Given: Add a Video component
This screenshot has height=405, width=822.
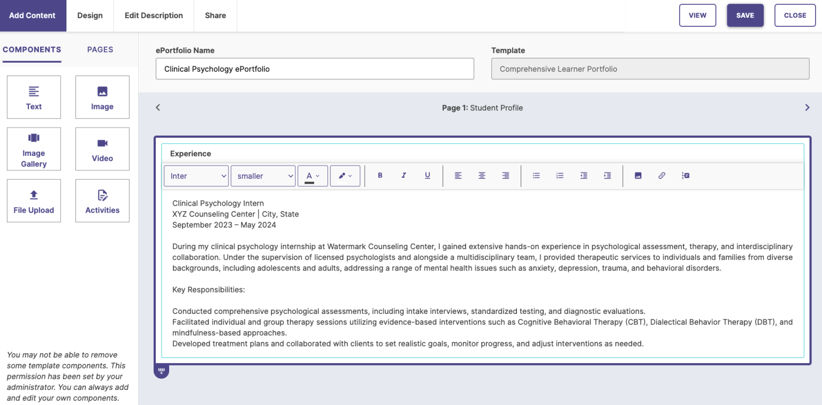Looking at the screenshot, I should pyautogui.click(x=102, y=149).
